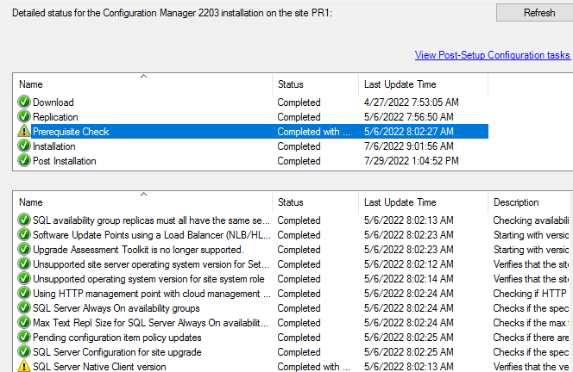Select the Prerequisite Check row
This screenshot has width=573, height=372.
click(253, 131)
